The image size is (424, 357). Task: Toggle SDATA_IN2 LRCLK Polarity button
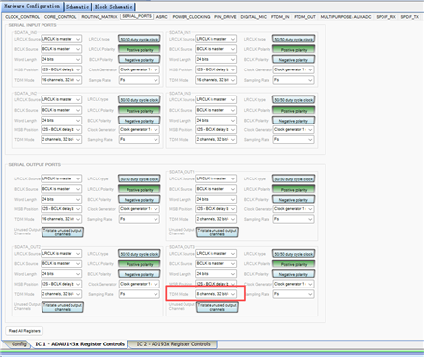[139, 110]
